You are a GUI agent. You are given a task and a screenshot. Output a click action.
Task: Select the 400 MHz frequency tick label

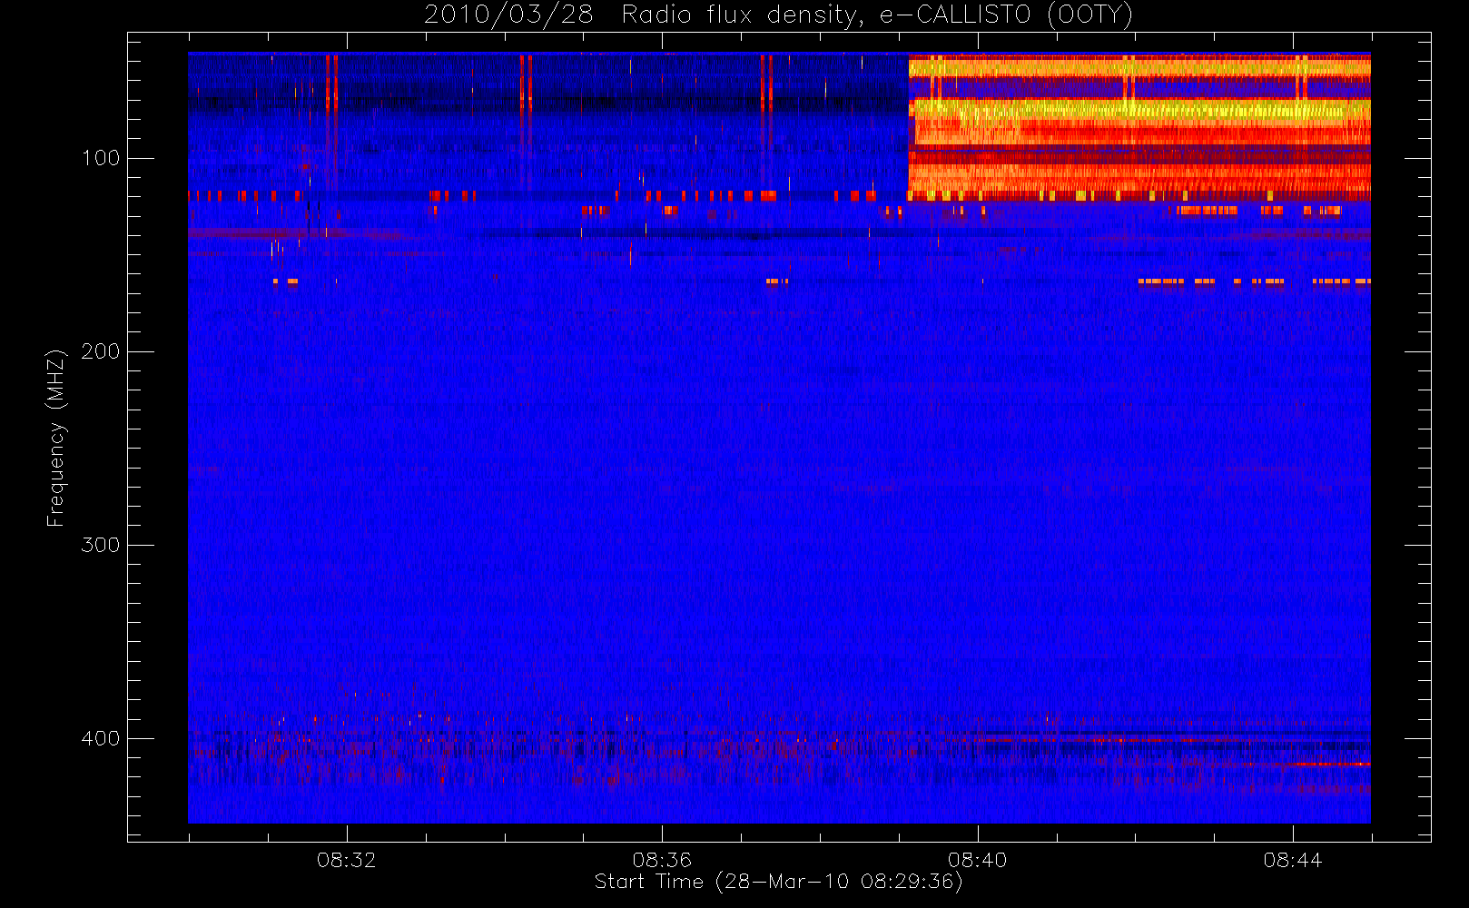101,738
